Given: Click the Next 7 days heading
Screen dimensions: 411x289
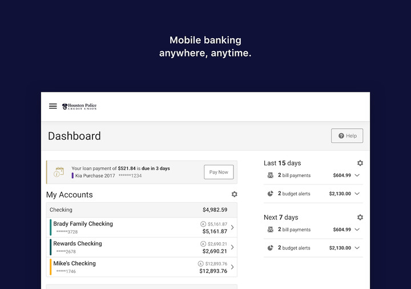Looking at the screenshot, I should (281, 218).
